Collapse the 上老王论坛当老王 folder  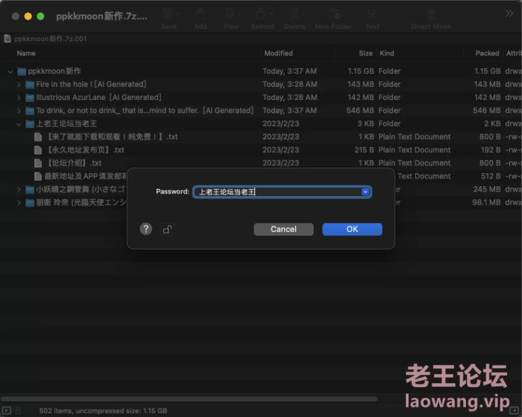(x=19, y=124)
